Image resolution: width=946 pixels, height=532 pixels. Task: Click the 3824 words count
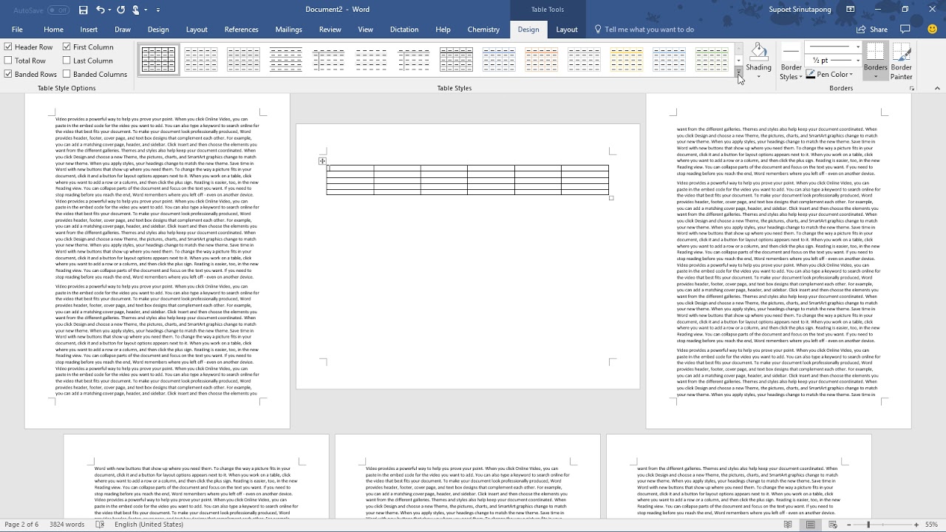[67, 525]
